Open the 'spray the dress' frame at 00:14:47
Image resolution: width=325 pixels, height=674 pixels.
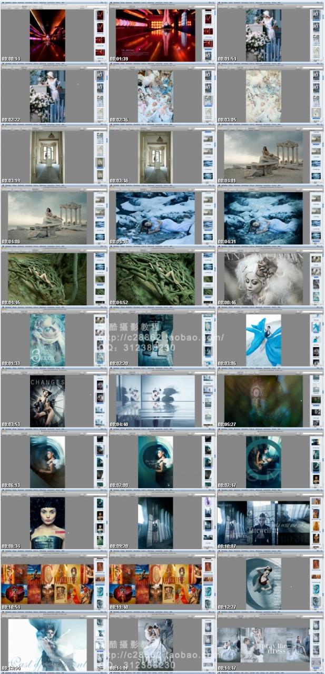tap(263, 645)
